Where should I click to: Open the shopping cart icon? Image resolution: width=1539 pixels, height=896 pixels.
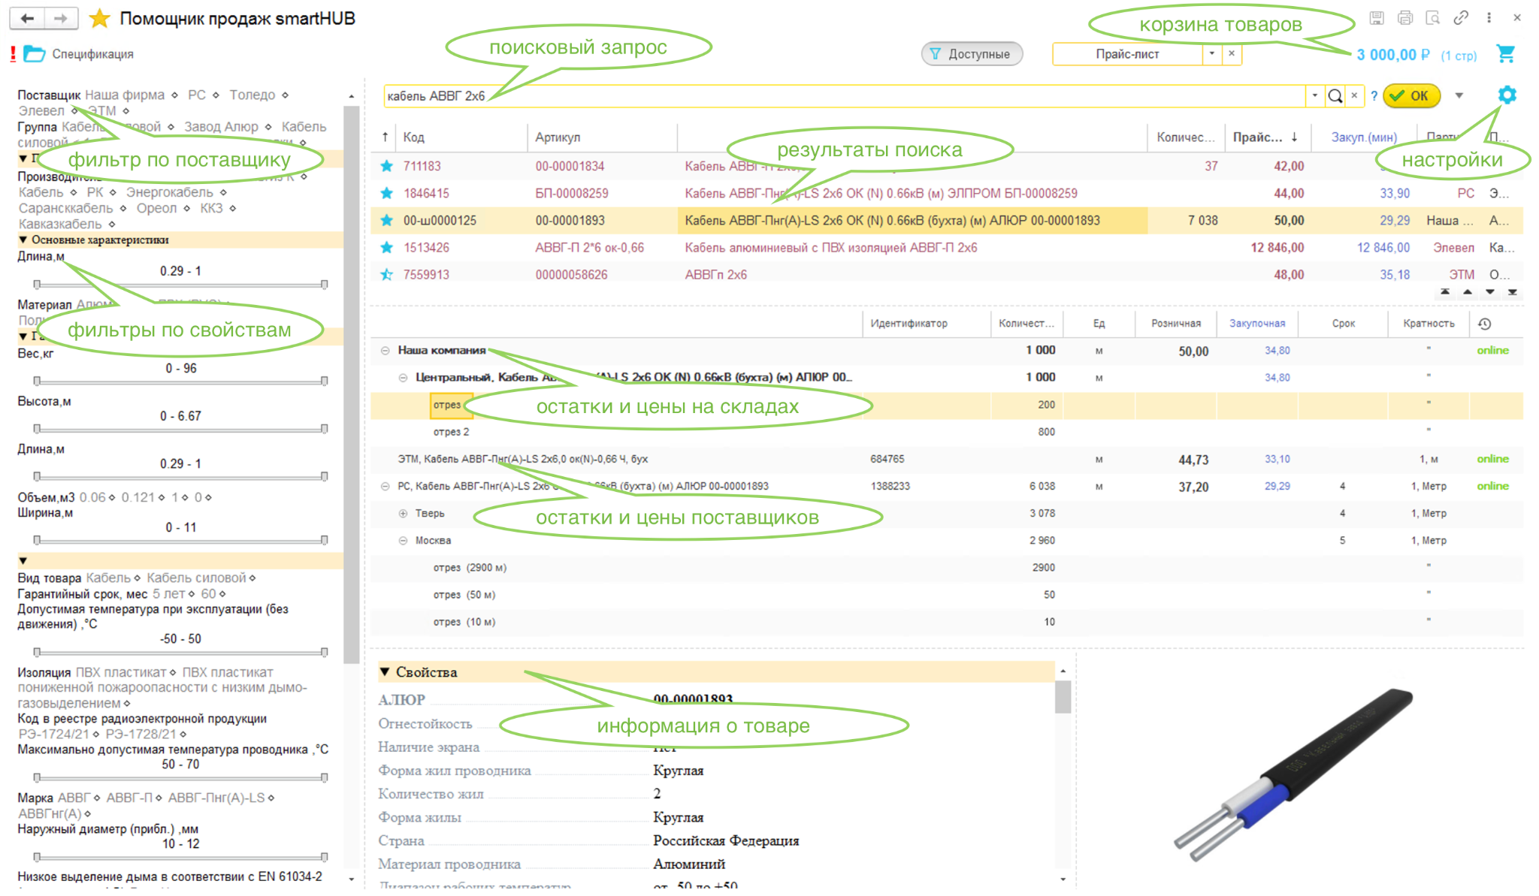point(1505,54)
